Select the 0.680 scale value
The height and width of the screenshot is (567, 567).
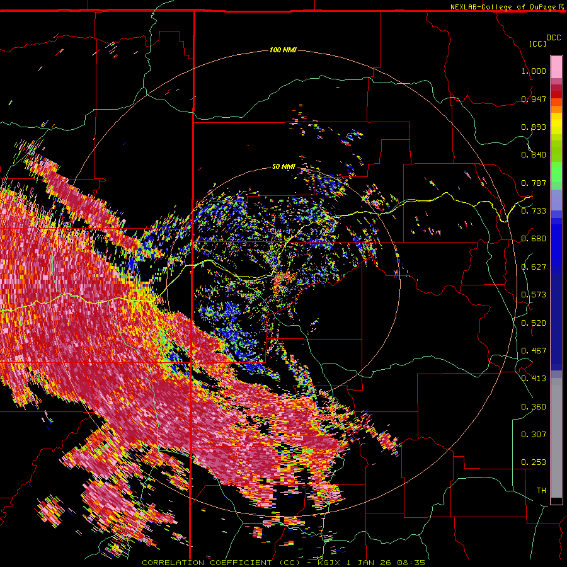coord(534,239)
